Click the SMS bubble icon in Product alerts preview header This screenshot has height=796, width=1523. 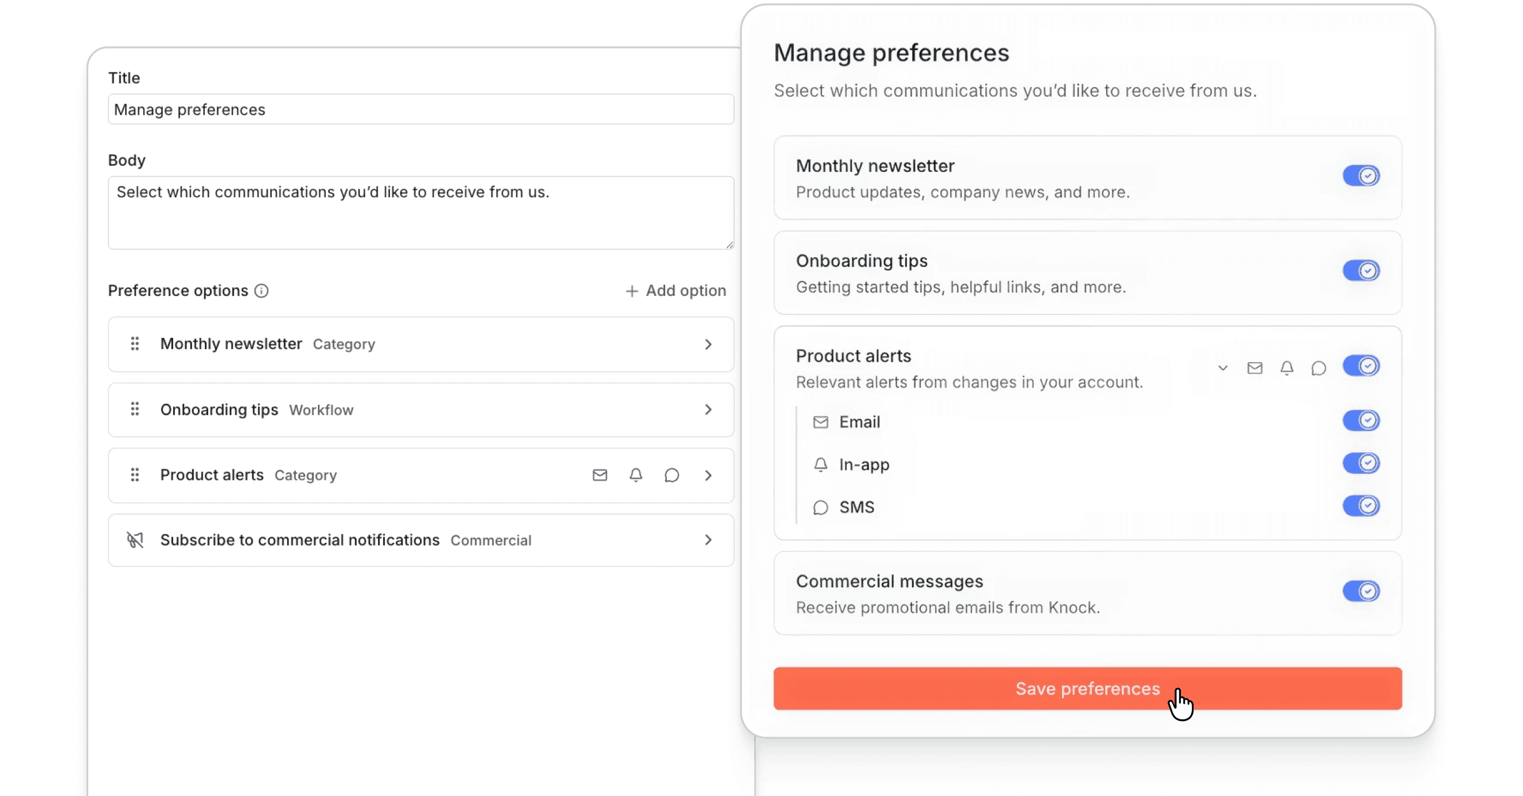[1318, 368]
